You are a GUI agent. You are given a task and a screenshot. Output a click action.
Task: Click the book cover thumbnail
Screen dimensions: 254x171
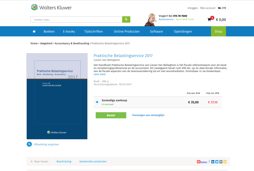[x=57, y=96]
